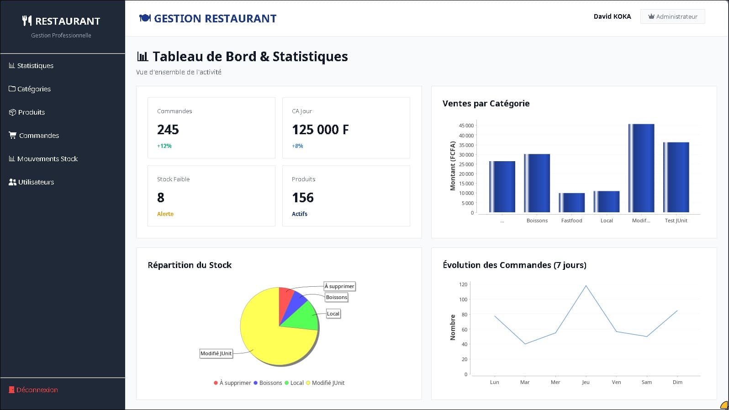Viewport: 729px width, 410px height.
Task: Click the +12% trend text
Action: click(x=164, y=146)
